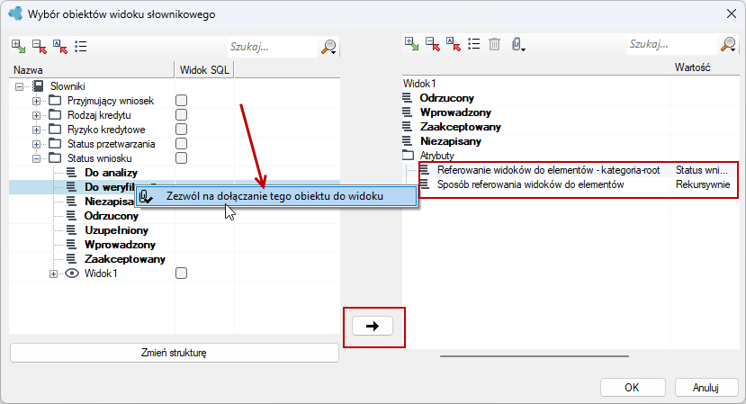Tick the Przyjmujący wniosek Widok SQL checkbox
Image resolution: width=746 pixels, height=404 pixels.
[181, 101]
